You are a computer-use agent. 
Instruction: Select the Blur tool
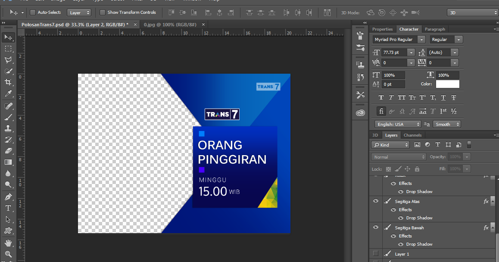pos(8,173)
